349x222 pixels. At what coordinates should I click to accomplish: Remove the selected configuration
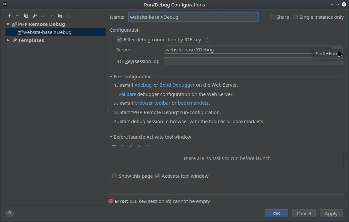point(18,16)
